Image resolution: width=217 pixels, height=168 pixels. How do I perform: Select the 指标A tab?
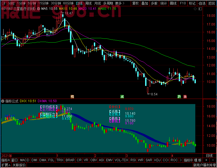pyautogui.click(x=5, y=160)
